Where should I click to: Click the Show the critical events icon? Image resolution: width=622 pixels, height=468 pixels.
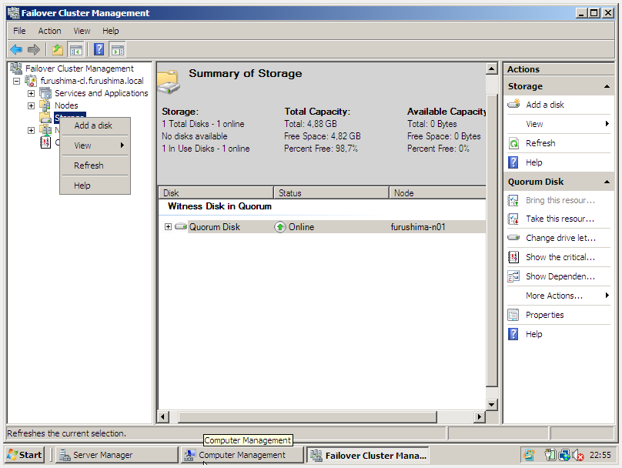[513, 257]
